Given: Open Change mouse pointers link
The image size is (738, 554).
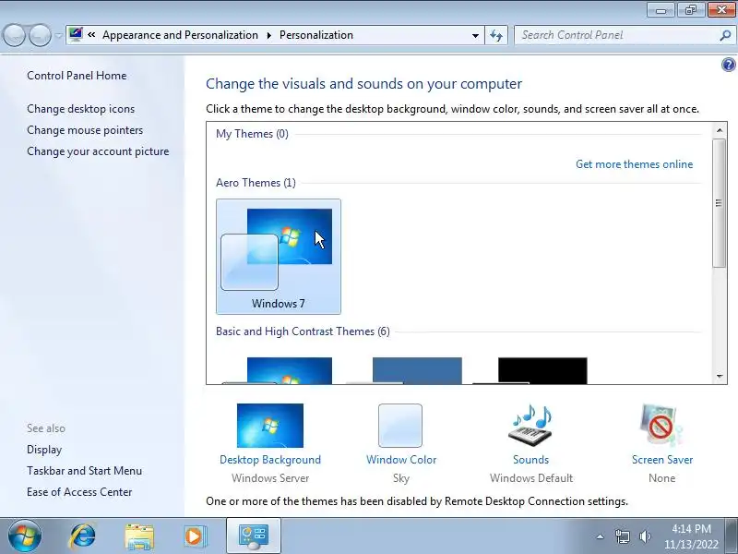Looking at the screenshot, I should pyautogui.click(x=85, y=130).
